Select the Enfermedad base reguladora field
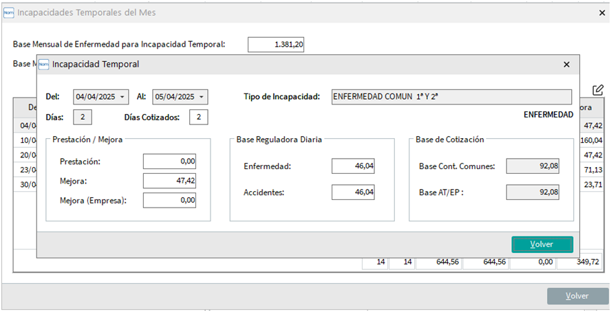Screen dimensions: 611x312 point(353,166)
